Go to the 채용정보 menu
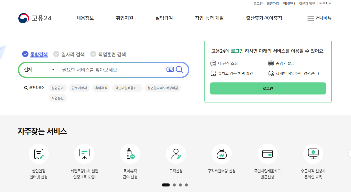The height and width of the screenshot is (192, 351). [x=85, y=18]
